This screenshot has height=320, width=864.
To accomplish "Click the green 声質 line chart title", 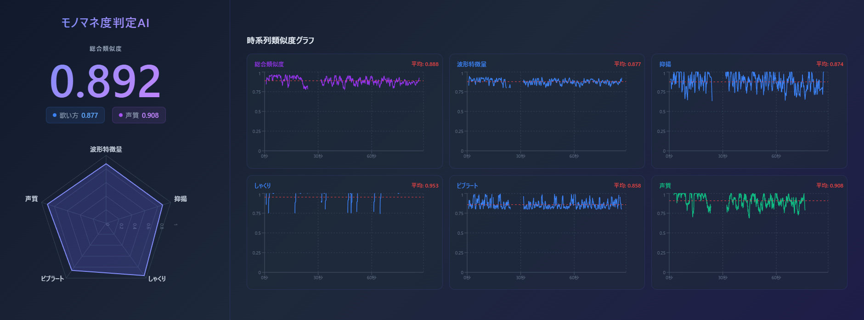I will (x=665, y=186).
